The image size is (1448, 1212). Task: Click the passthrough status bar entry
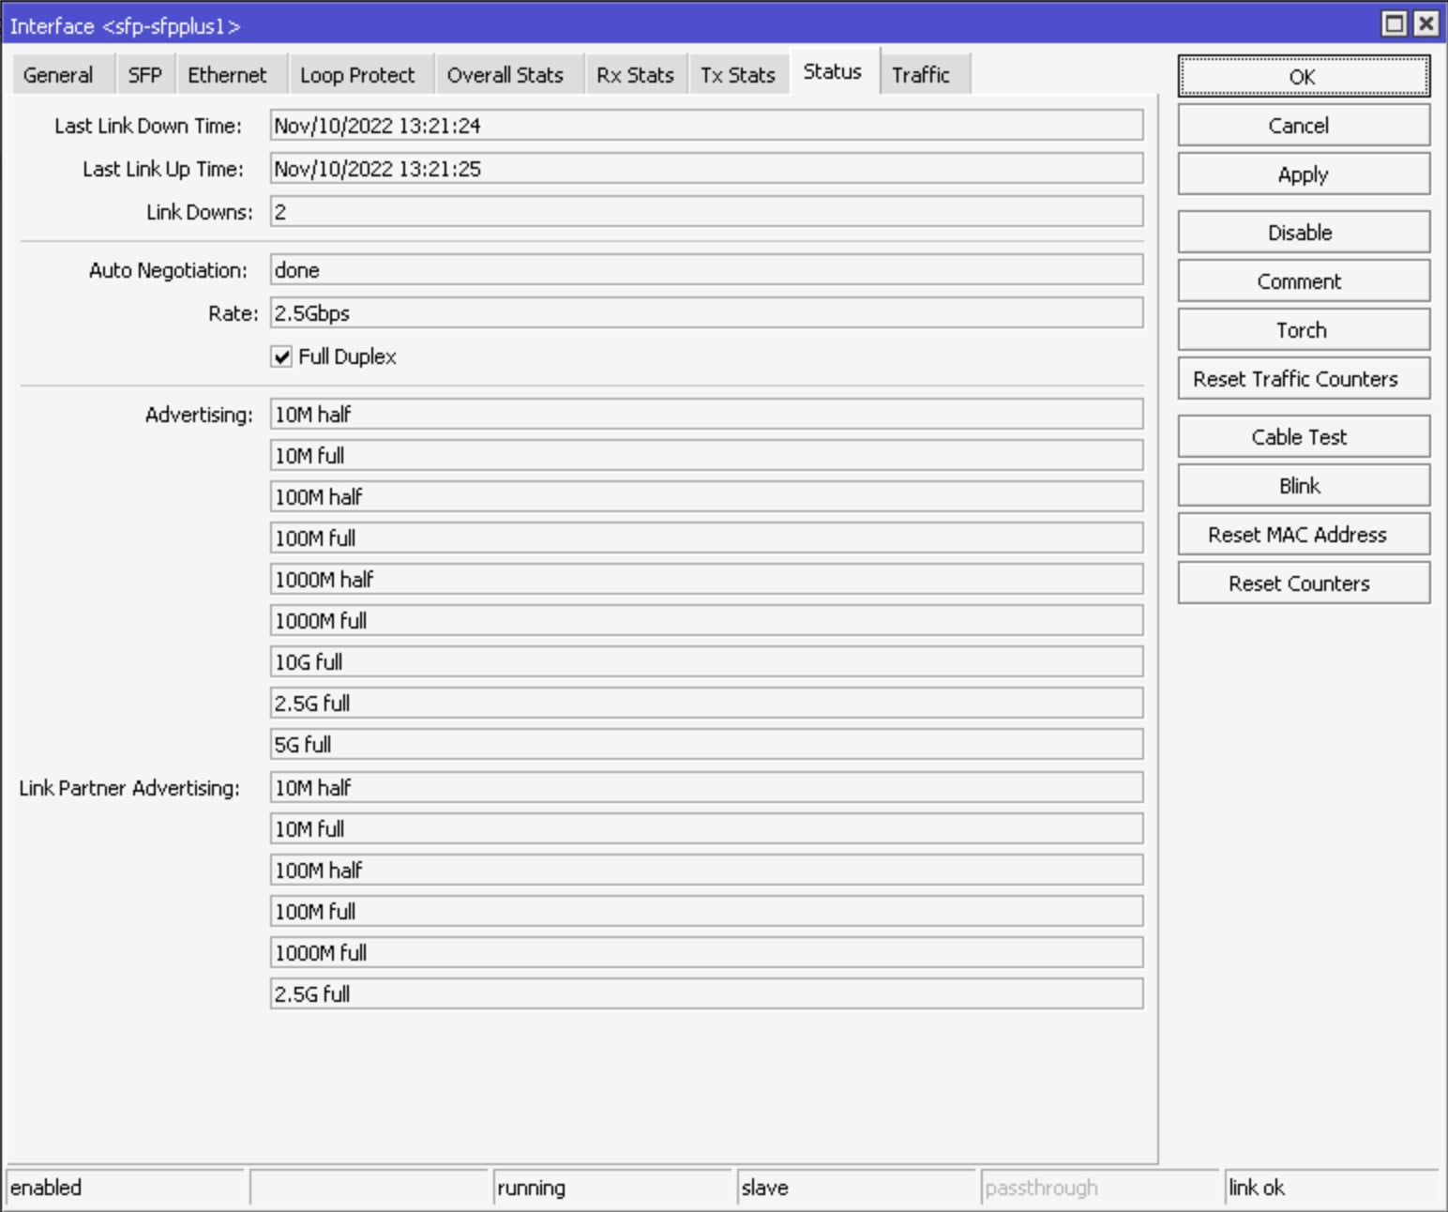1100,1188
